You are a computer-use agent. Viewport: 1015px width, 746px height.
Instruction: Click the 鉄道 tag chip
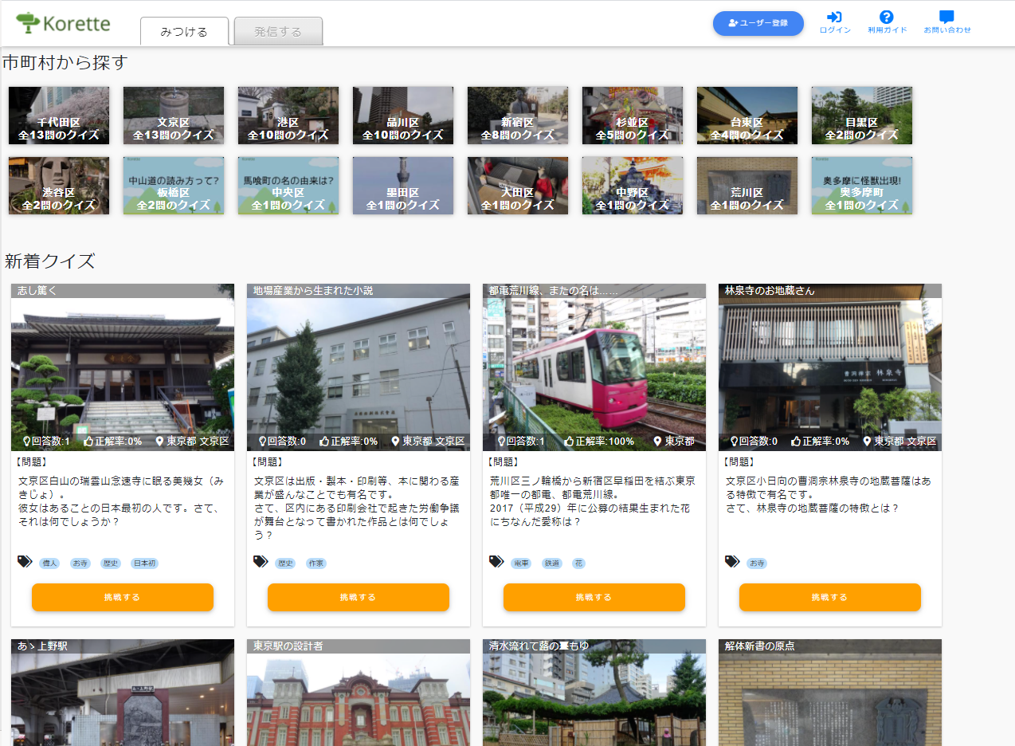click(551, 563)
